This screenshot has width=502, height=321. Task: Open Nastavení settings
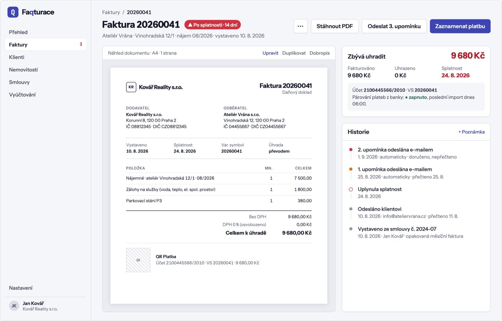46,288
